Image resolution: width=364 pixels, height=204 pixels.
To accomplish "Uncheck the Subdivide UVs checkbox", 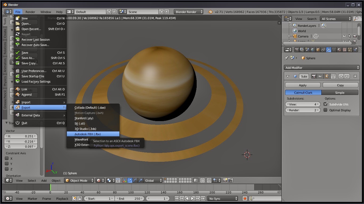I will [325, 104].
